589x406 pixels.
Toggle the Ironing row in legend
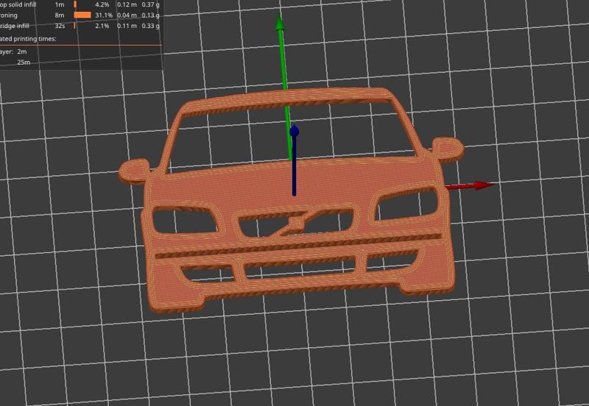coord(80,15)
